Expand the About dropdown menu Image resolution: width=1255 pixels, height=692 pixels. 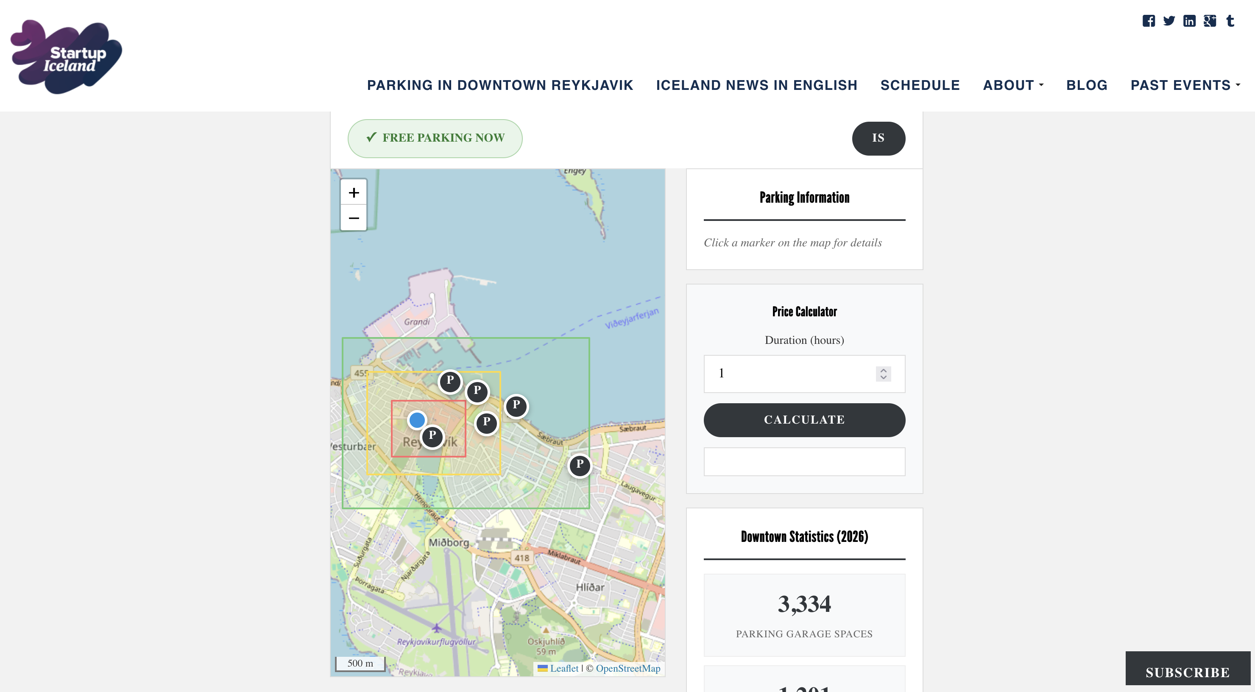pos(1013,85)
